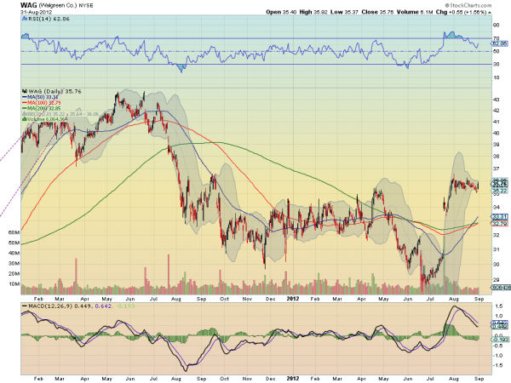
Task: Click the 'Chg +0.55 (+1.56%)' value
Action: coord(461,12)
